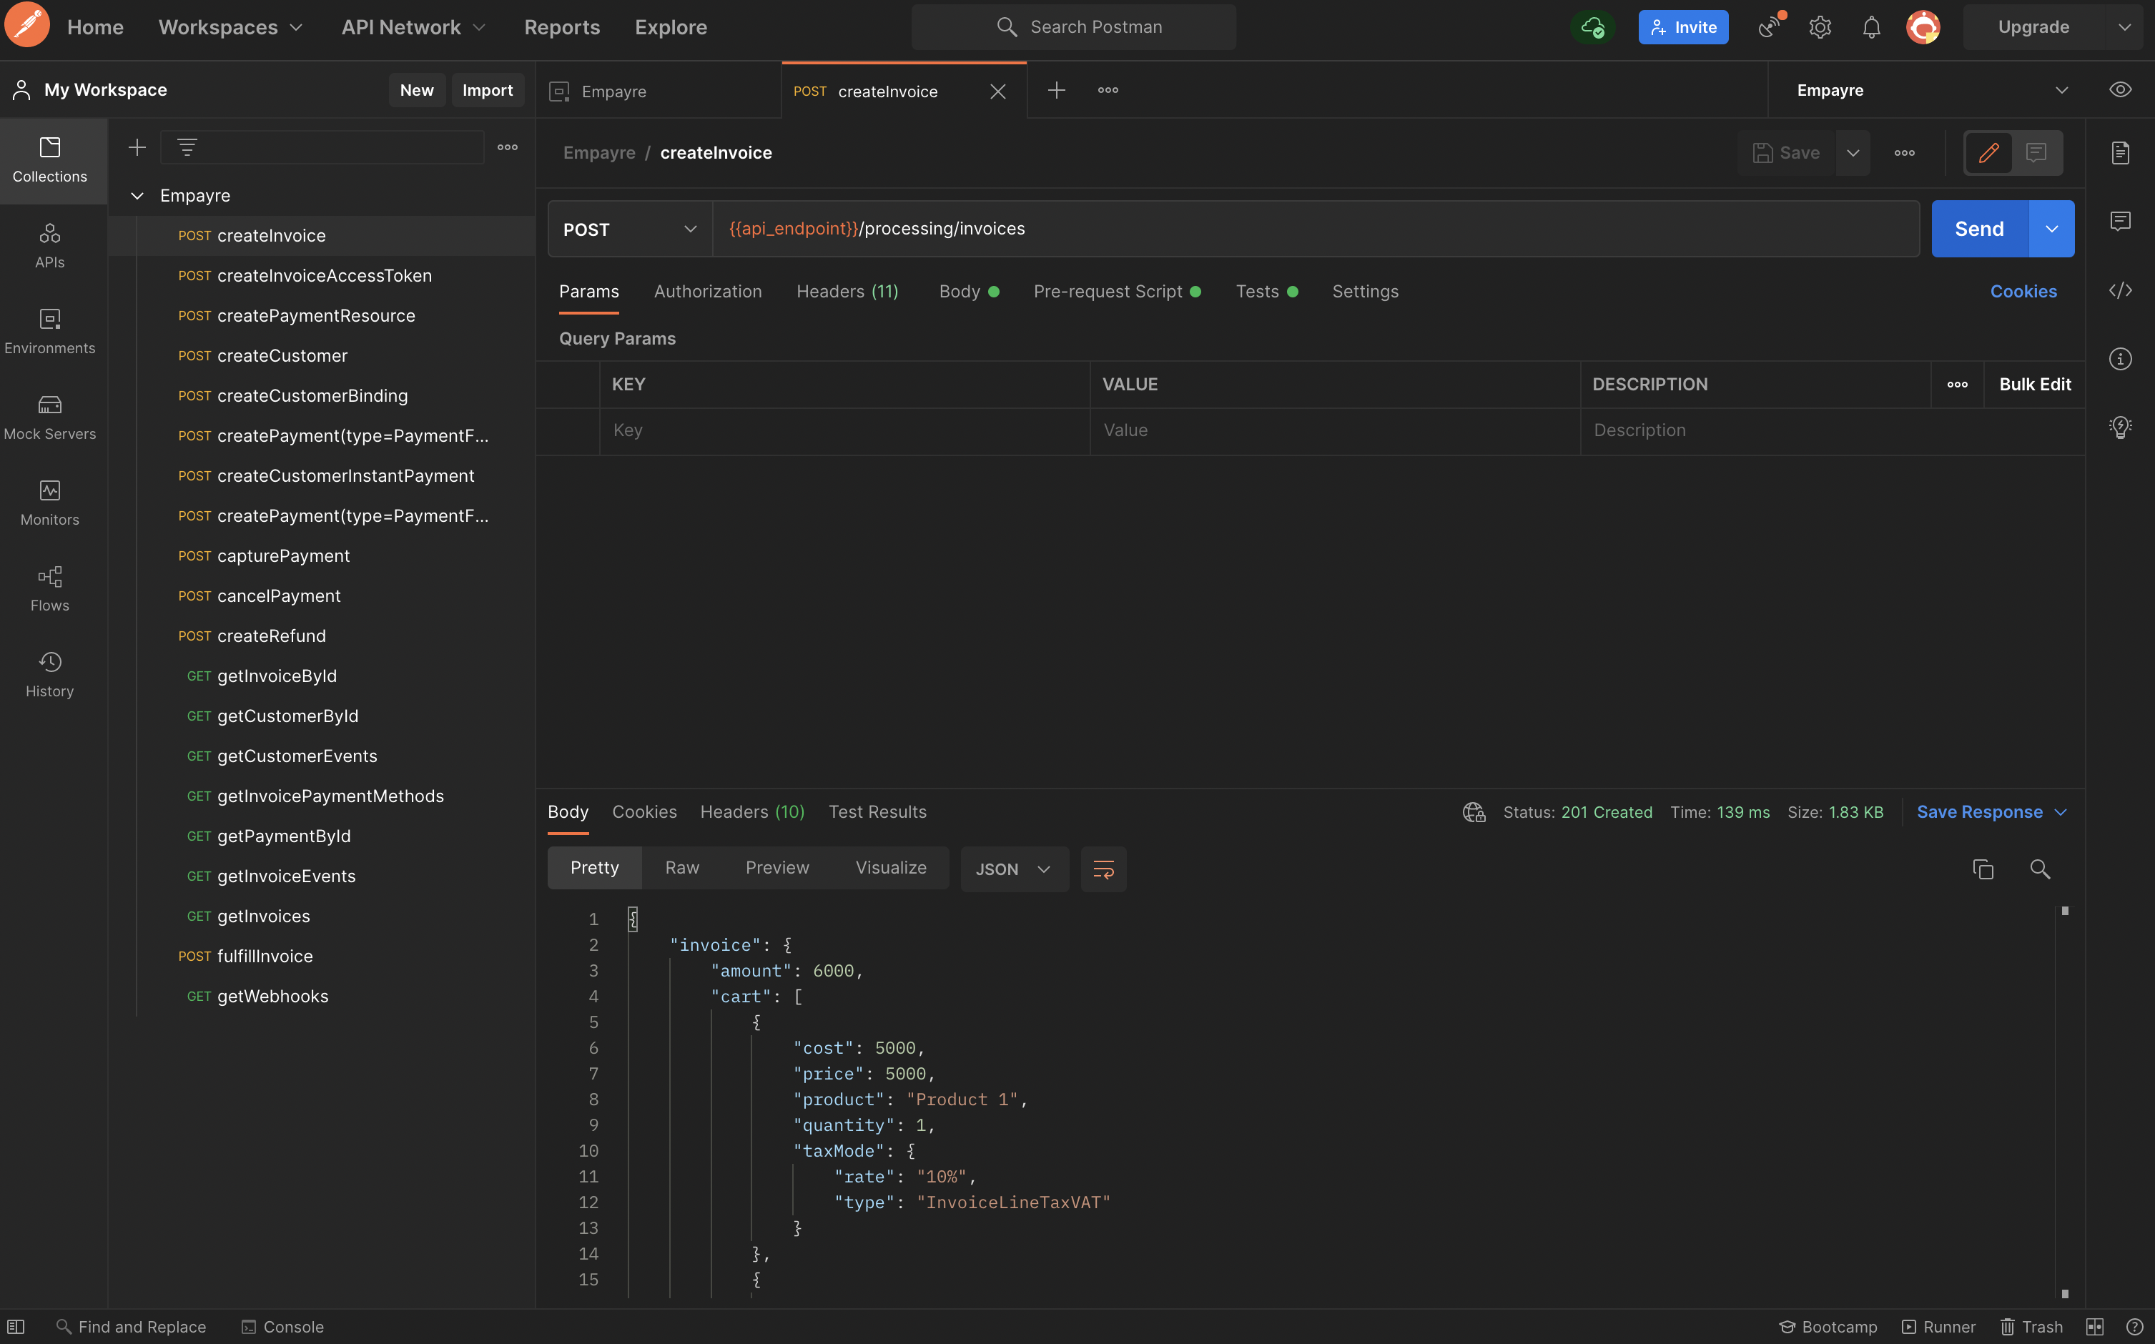Open the notifications bell
The height and width of the screenshot is (1344, 2155).
pyautogui.click(x=1871, y=26)
